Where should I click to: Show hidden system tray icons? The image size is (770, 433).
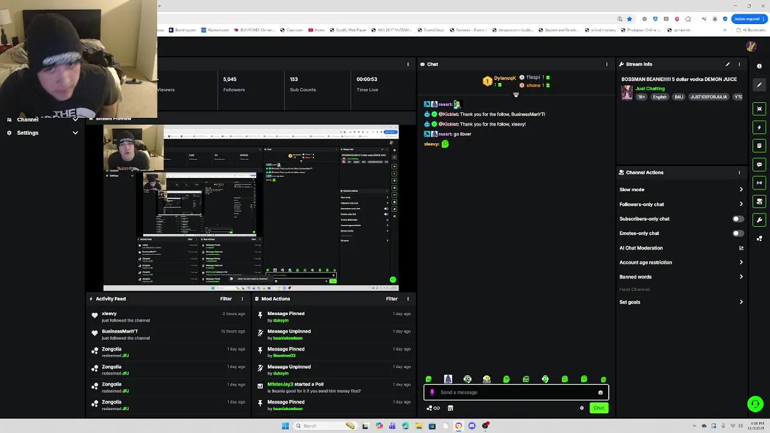point(694,426)
